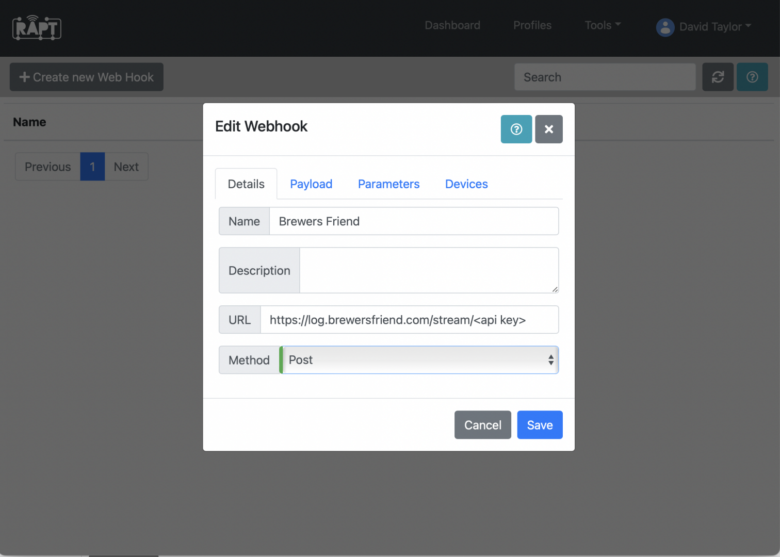Click the URL input field
Viewport: 780px width, 557px height.
[x=409, y=320]
